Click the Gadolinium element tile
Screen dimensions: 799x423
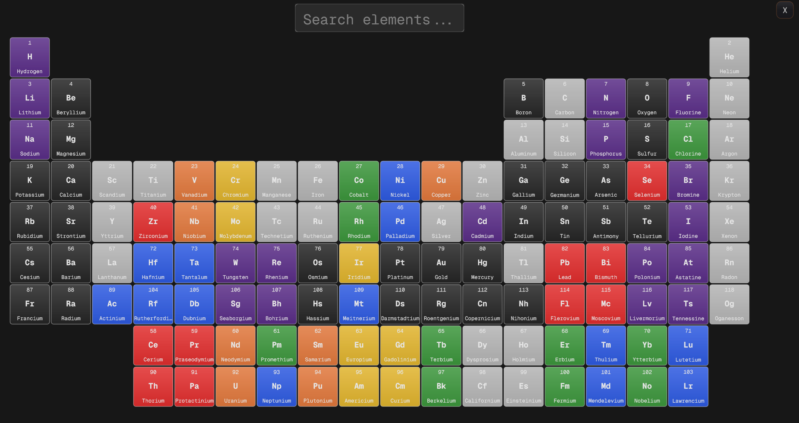point(400,346)
